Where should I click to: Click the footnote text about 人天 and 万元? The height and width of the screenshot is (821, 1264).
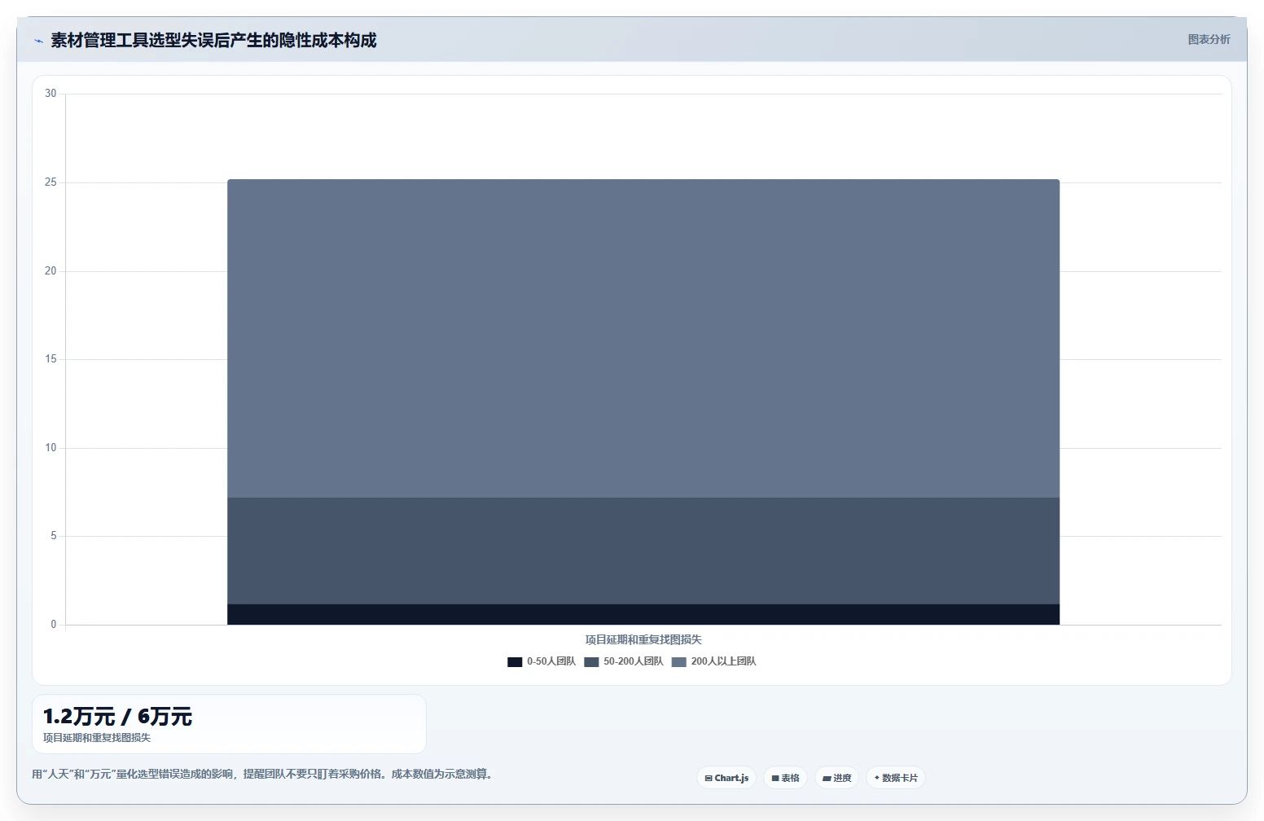point(262,774)
